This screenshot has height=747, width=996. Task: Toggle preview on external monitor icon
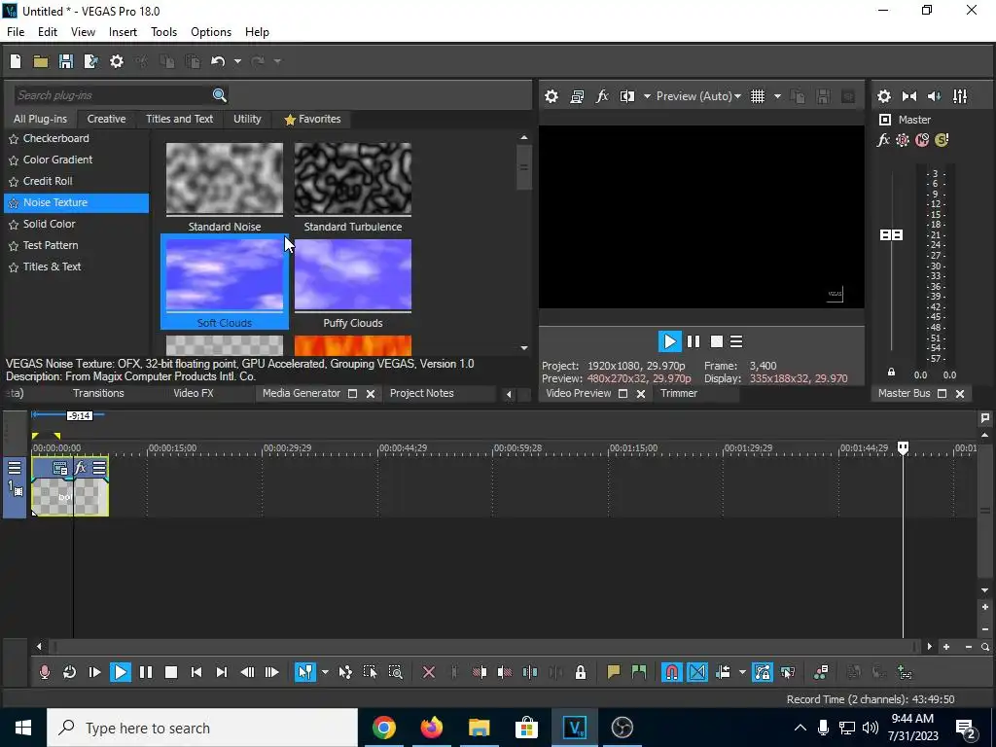tap(577, 96)
